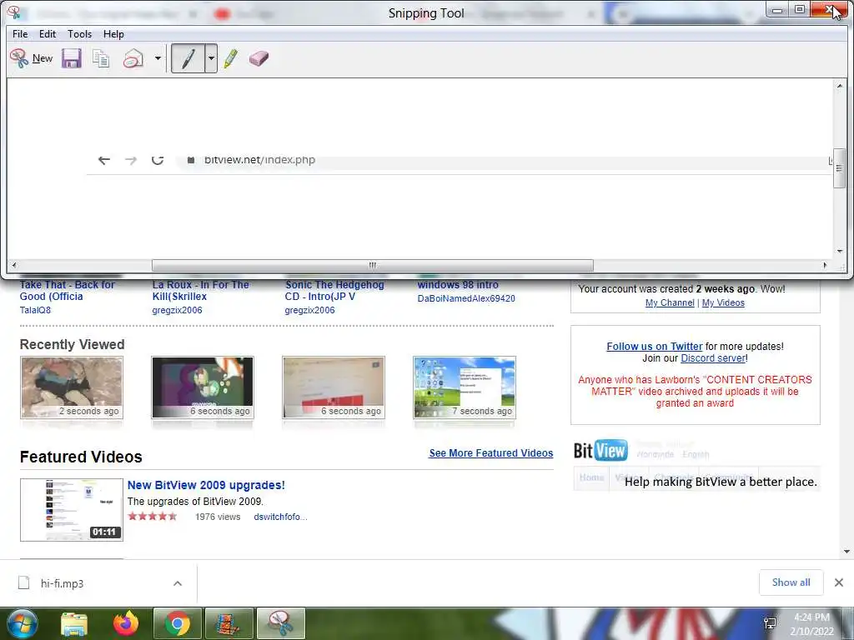This screenshot has height=640, width=854.
Task: Open 'windows 98 intro' video link
Action: point(458,285)
